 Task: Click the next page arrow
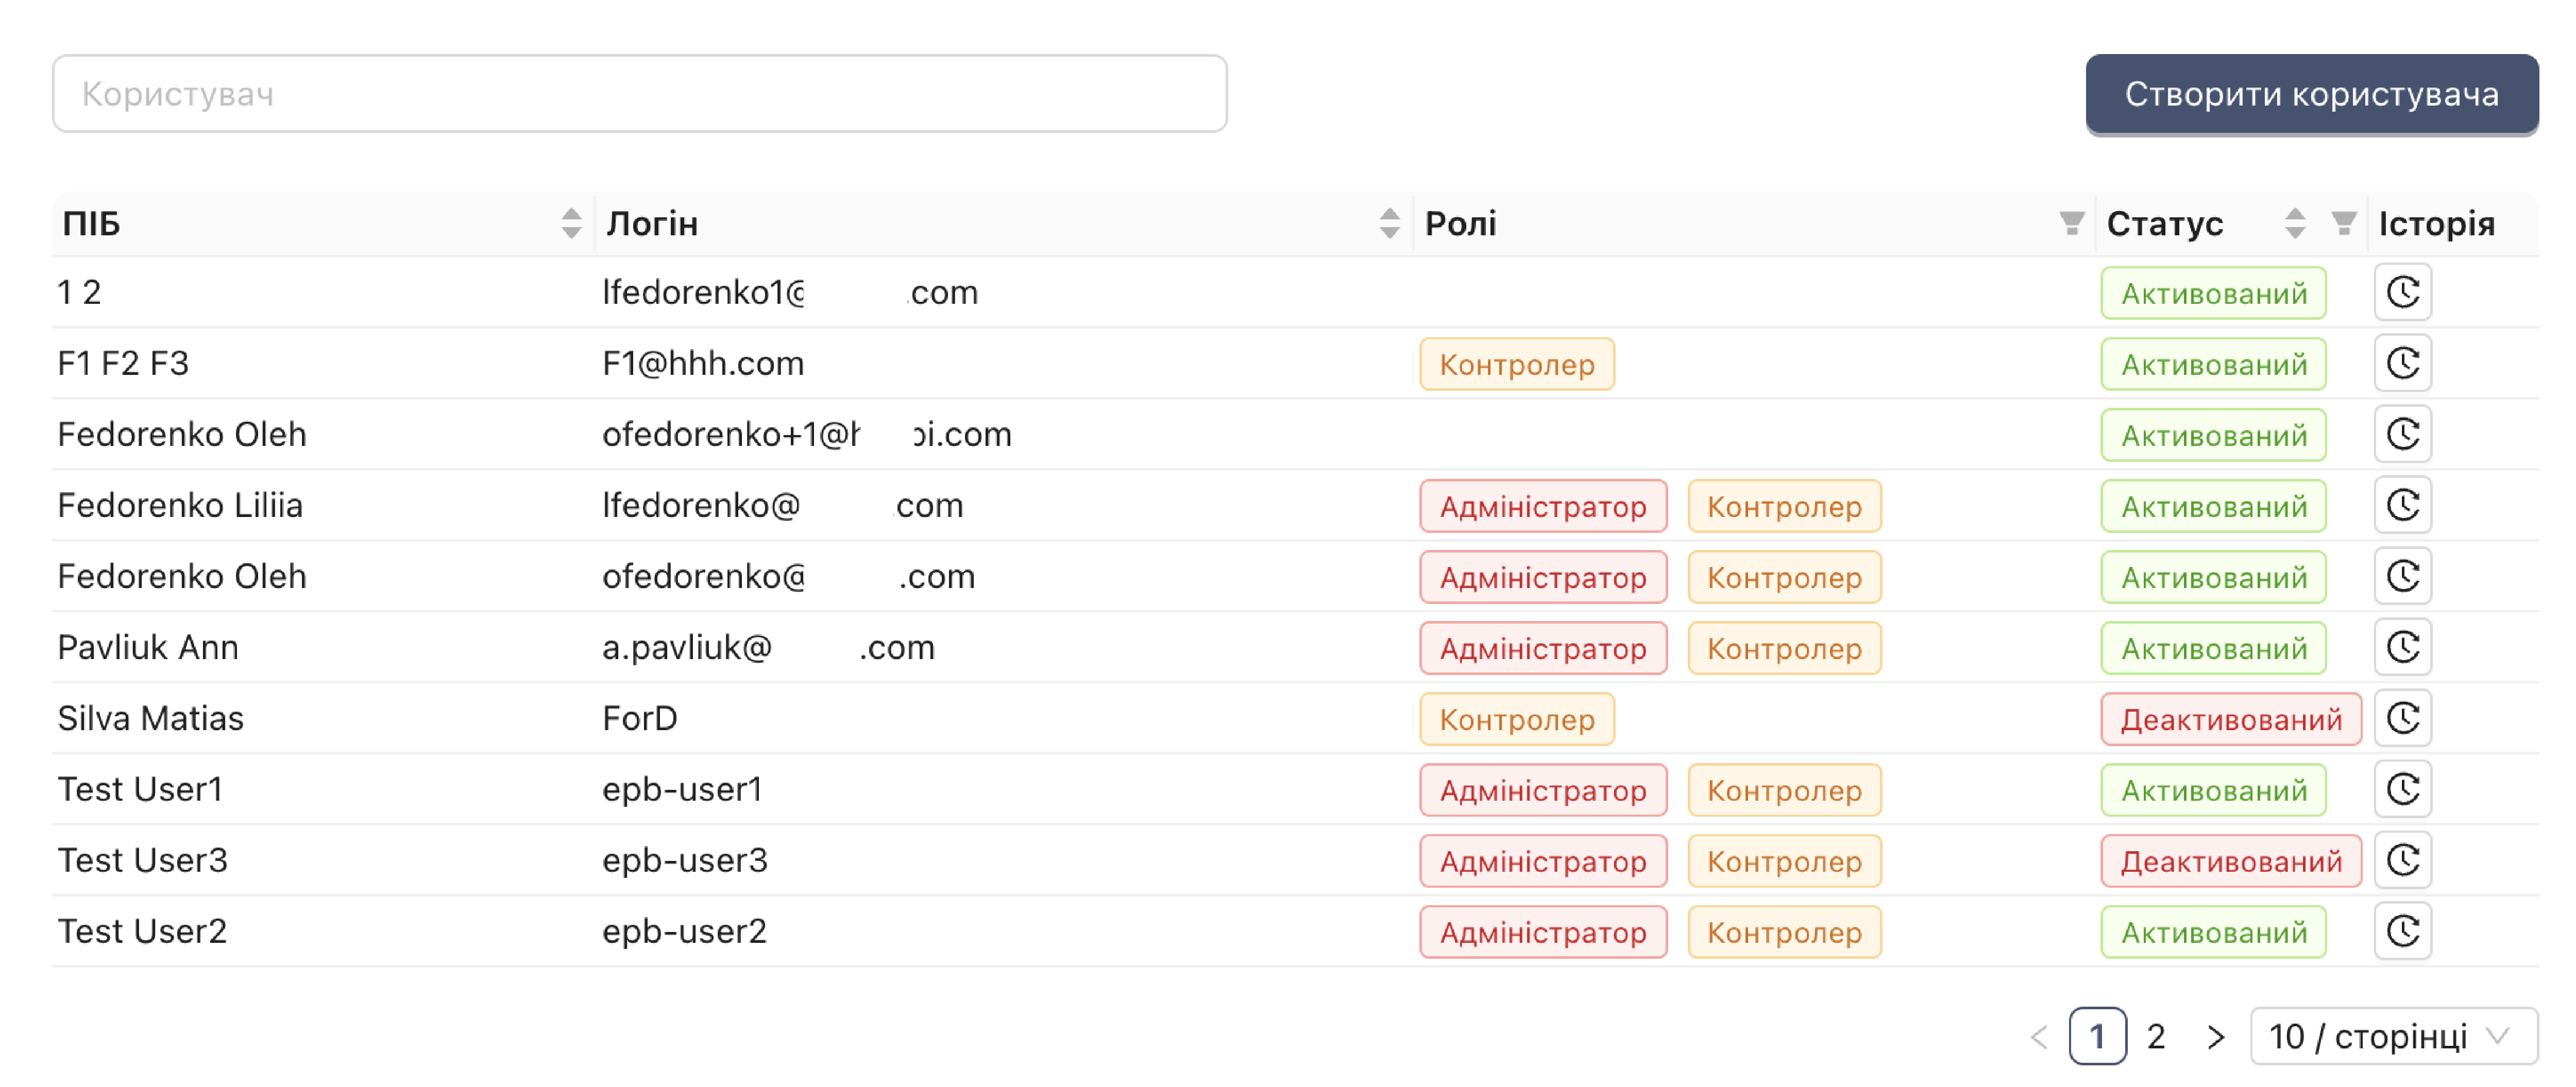click(2215, 1037)
